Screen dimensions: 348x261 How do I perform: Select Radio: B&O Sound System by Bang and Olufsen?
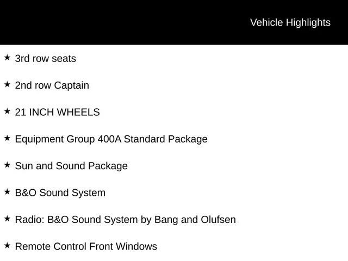(126, 220)
